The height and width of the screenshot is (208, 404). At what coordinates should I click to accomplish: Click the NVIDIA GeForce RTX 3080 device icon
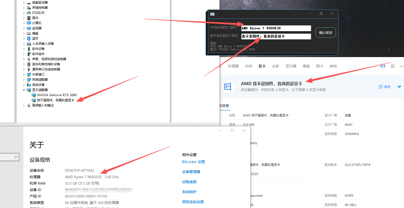point(34,95)
